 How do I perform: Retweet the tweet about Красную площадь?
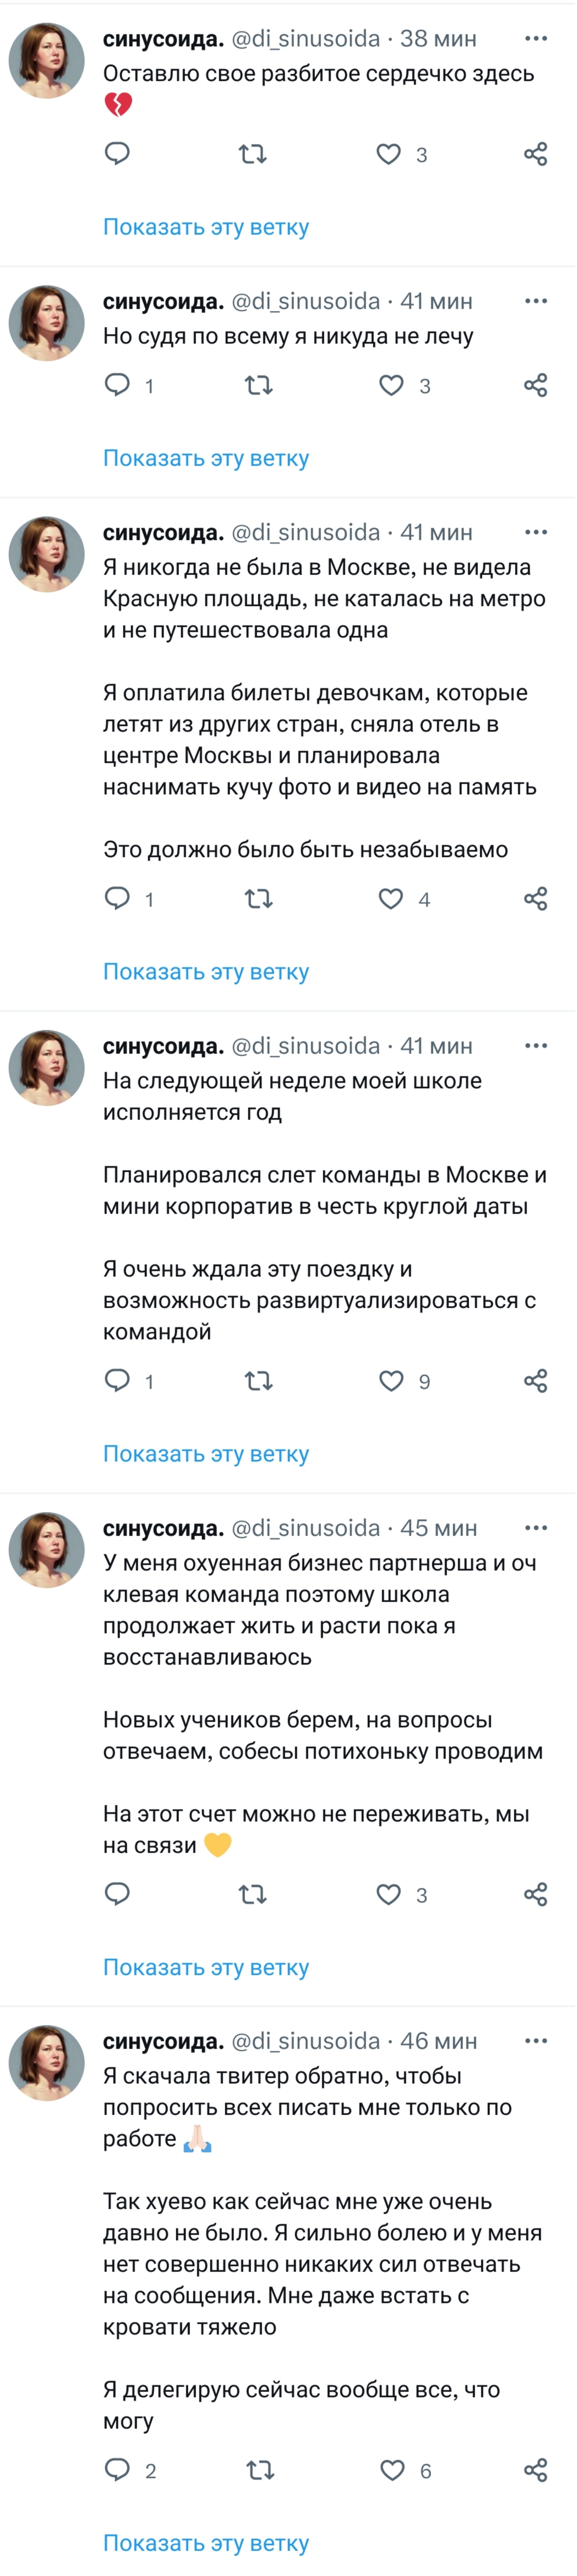click(x=259, y=899)
